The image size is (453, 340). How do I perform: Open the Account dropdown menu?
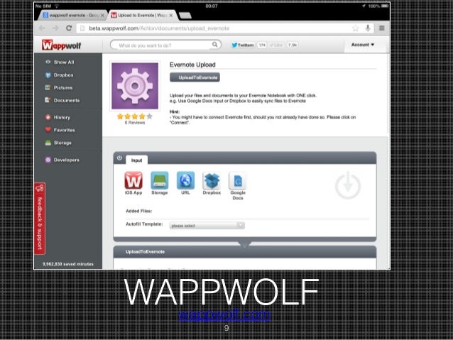coord(363,45)
